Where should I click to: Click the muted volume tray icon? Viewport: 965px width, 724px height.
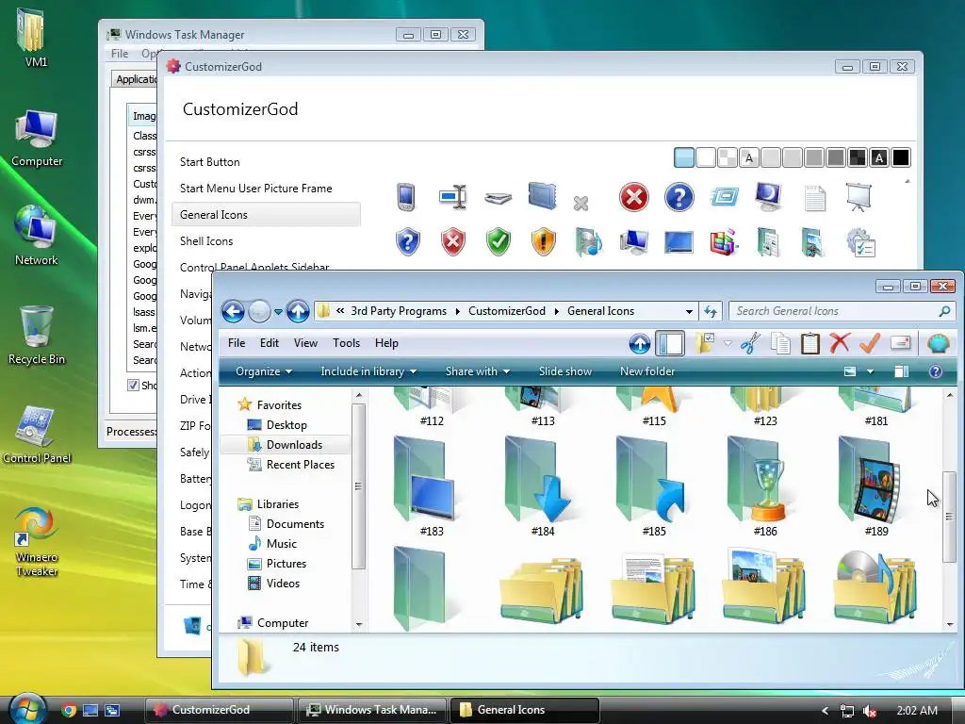pyautogui.click(x=870, y=711)
